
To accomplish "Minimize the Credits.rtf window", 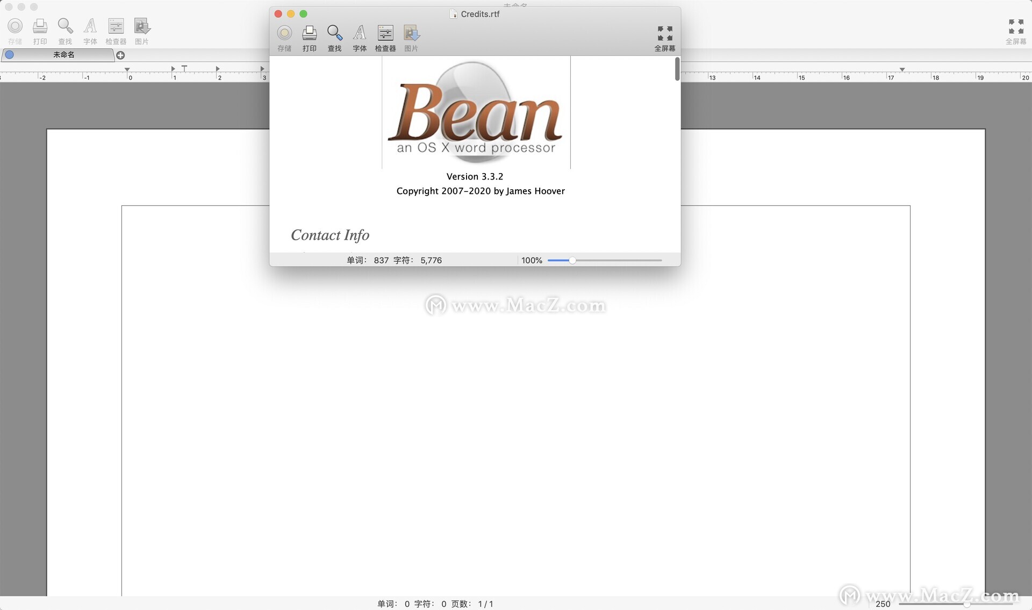I will pos(291,14).
